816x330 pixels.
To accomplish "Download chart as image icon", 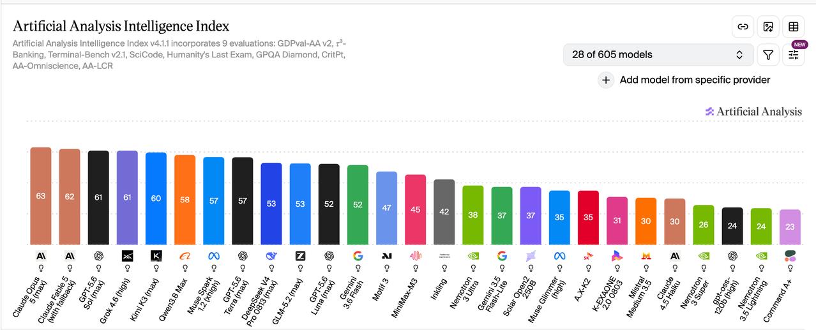I will (x=768, y=27).
